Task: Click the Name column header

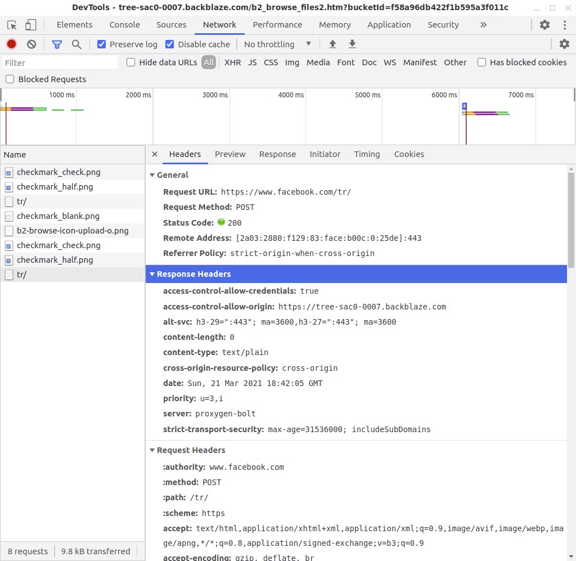Action: point(73,155)
